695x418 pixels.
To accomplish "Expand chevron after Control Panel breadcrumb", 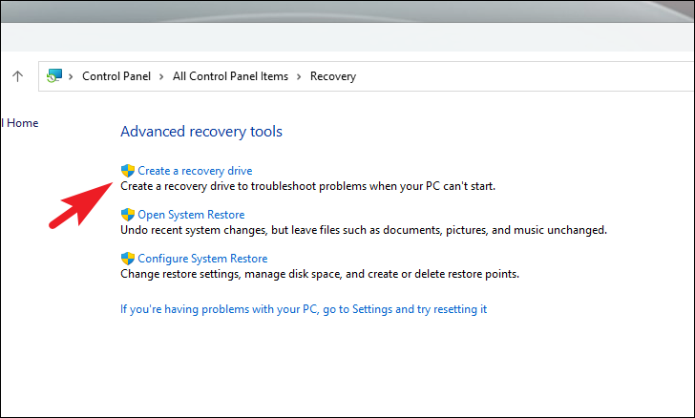I will click(161, 76).
